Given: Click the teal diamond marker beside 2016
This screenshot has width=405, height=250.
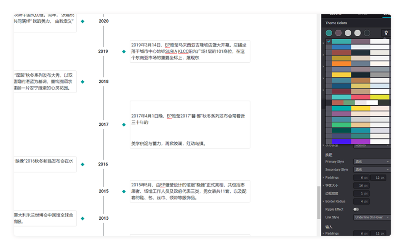Looking at the screenshot, I should pyautogui.click(x=83, y=164).
